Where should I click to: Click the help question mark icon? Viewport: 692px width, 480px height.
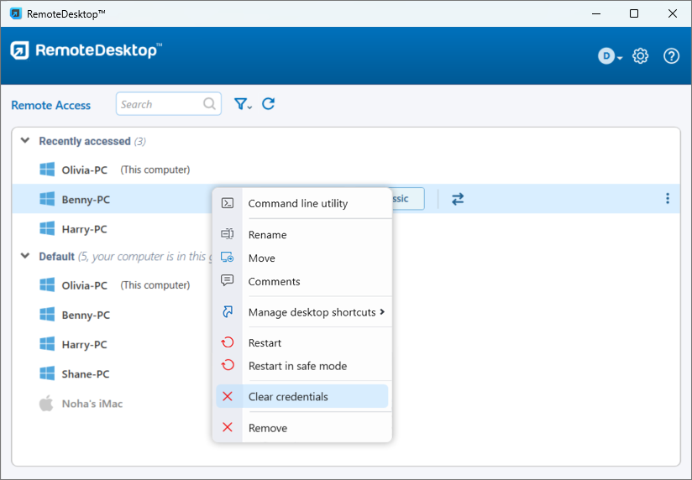(x=671, y=56)
